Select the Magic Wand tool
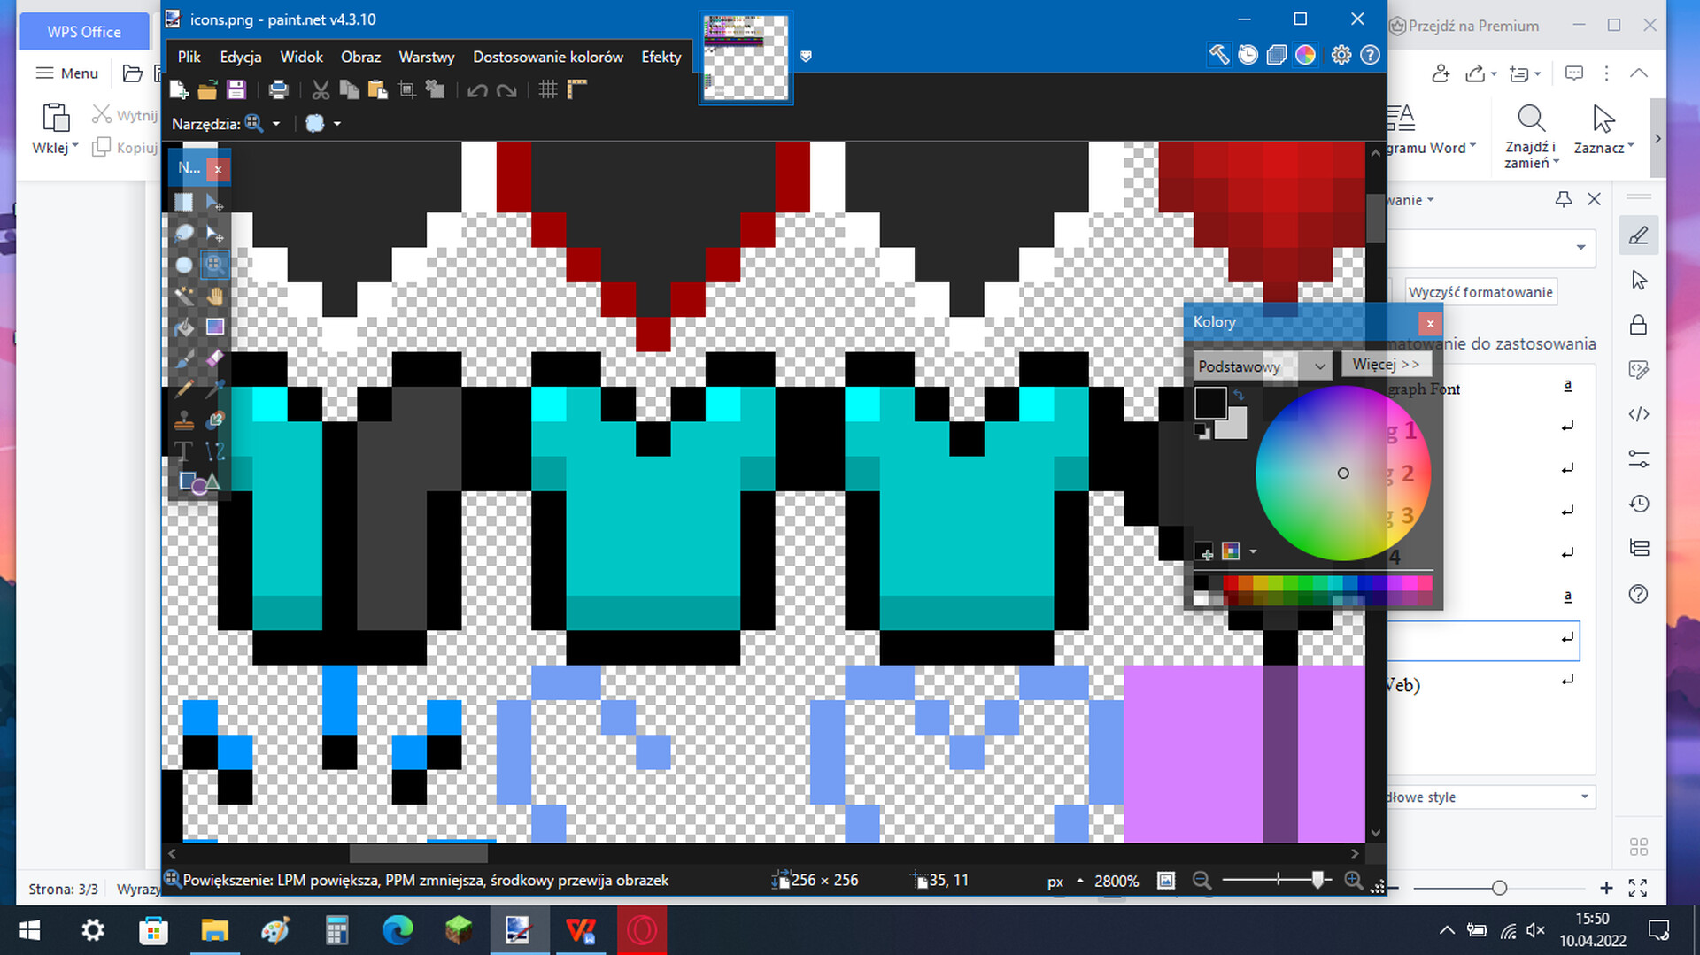This screenshot has width=1700, height=955. tap(184, 296)
